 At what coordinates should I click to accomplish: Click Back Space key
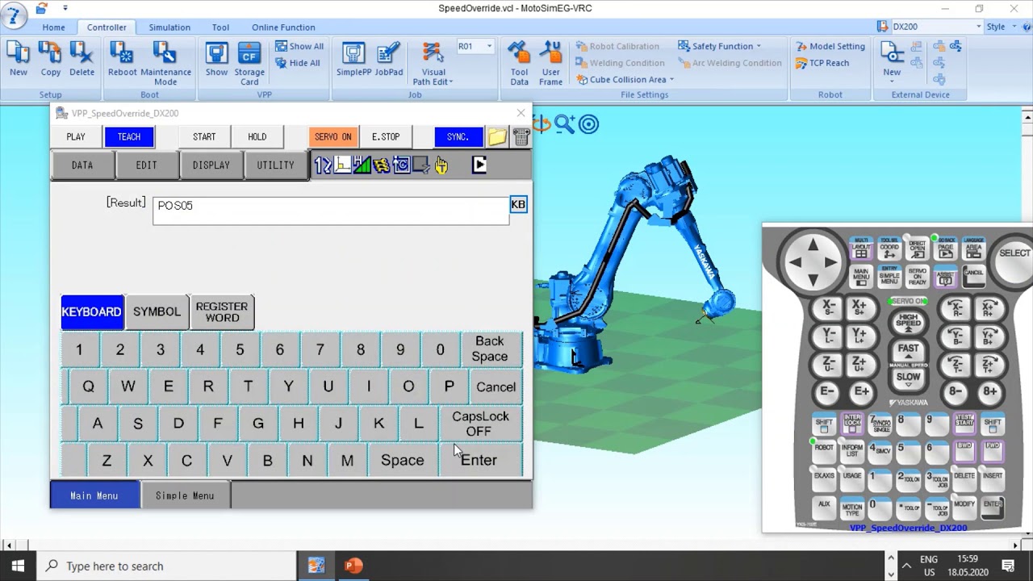490,349
